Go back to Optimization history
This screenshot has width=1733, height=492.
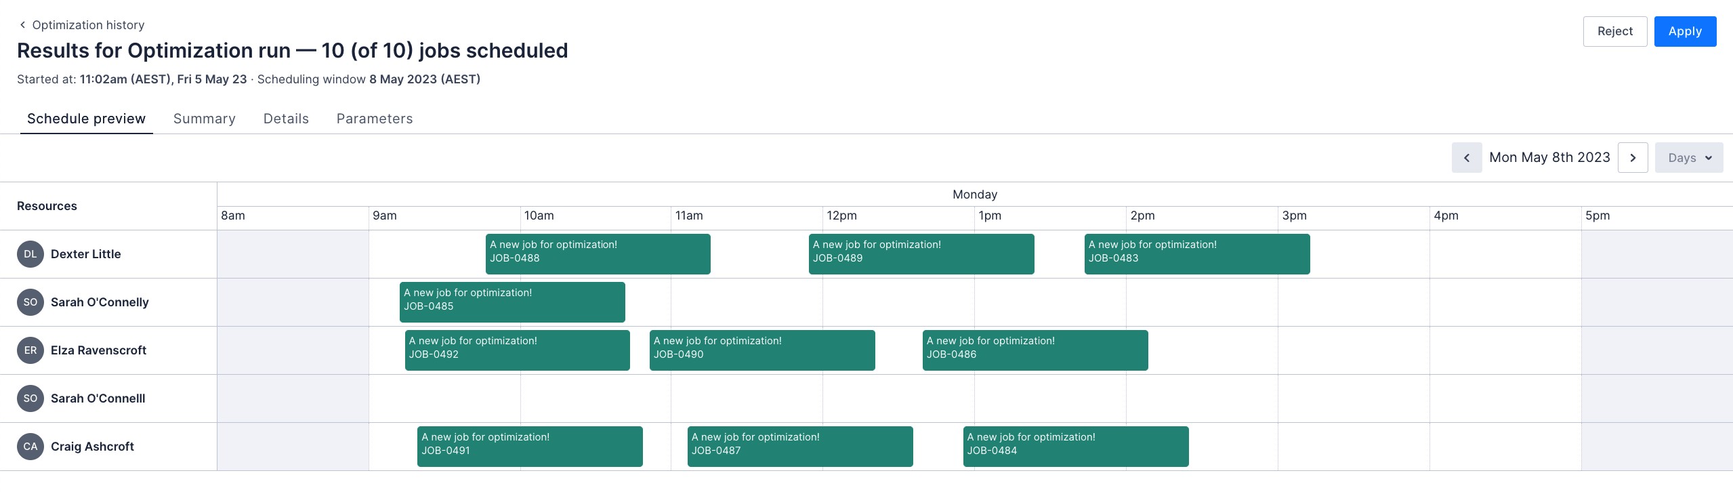pyautogui.click(x=81, y=25)
